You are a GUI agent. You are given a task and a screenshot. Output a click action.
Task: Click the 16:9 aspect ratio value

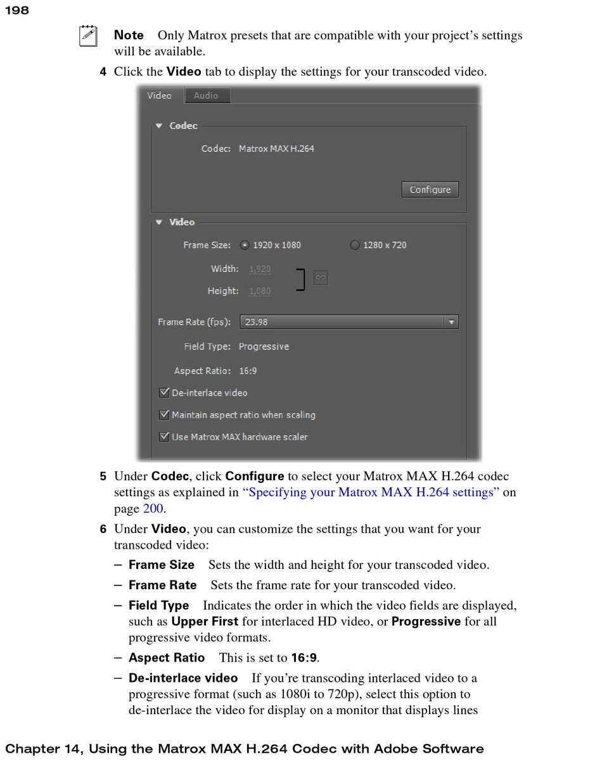coord(248,371)
